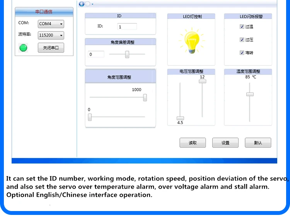290x218 pixels.
Task: Click the angle offset value field showing 0
Action: tap(96, 54)
